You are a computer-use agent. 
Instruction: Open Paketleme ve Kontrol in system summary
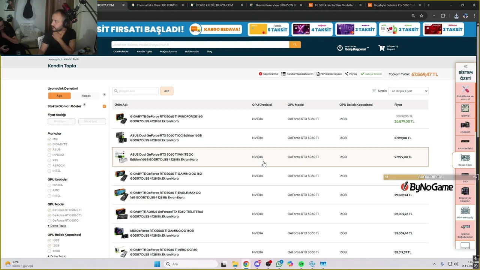click(x=465, y=93)
